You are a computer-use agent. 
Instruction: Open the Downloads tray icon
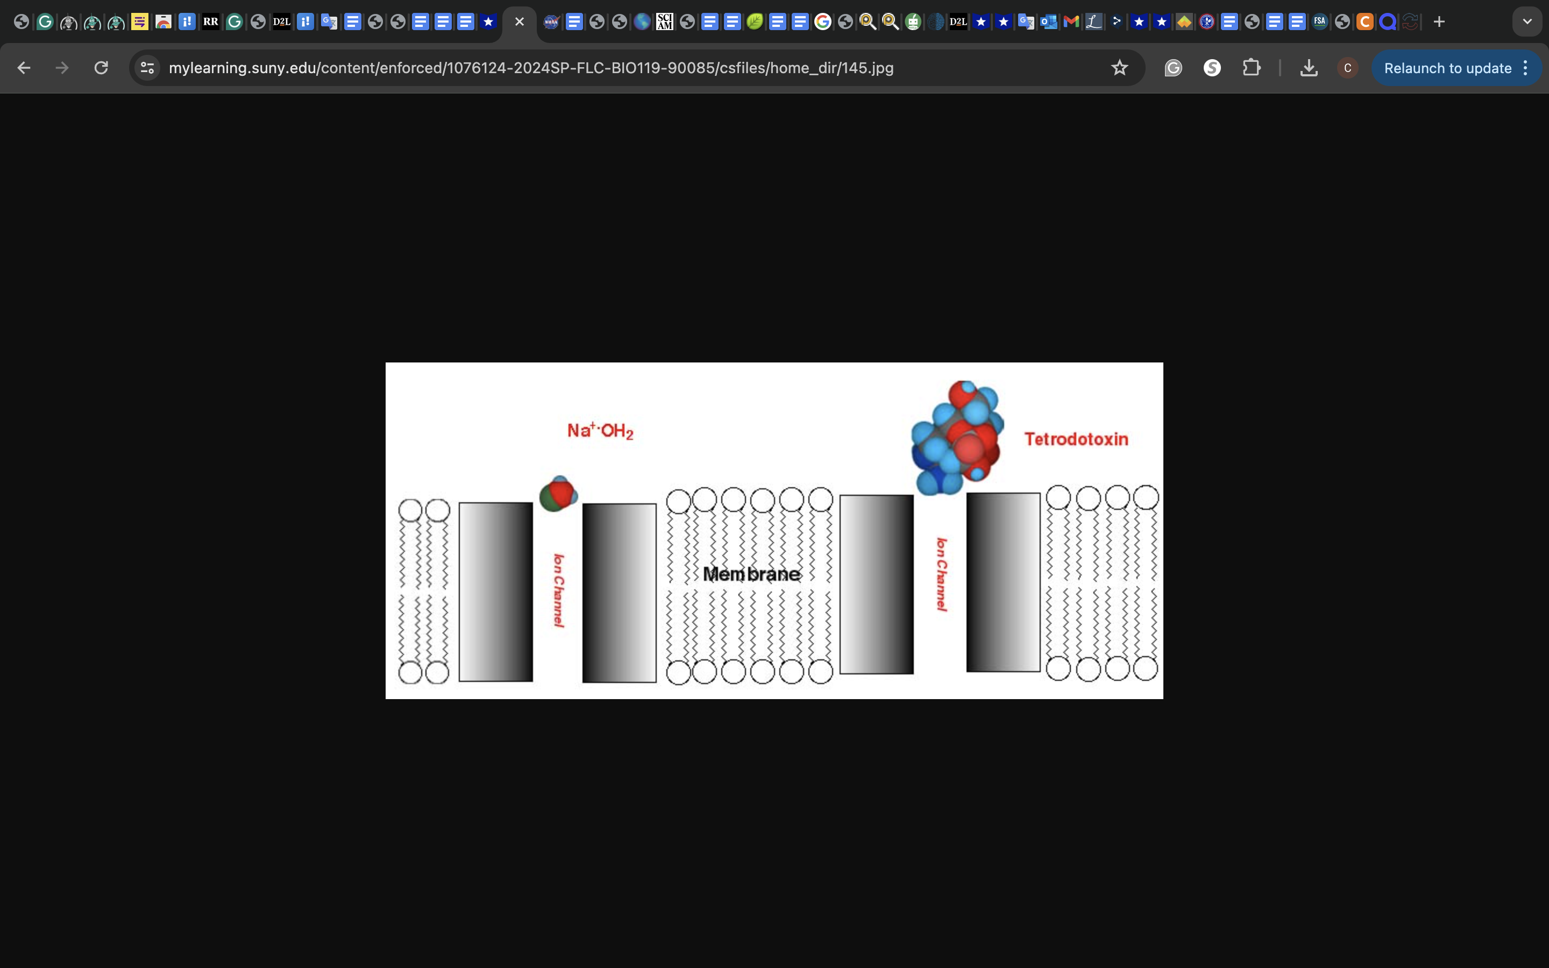1309,68
